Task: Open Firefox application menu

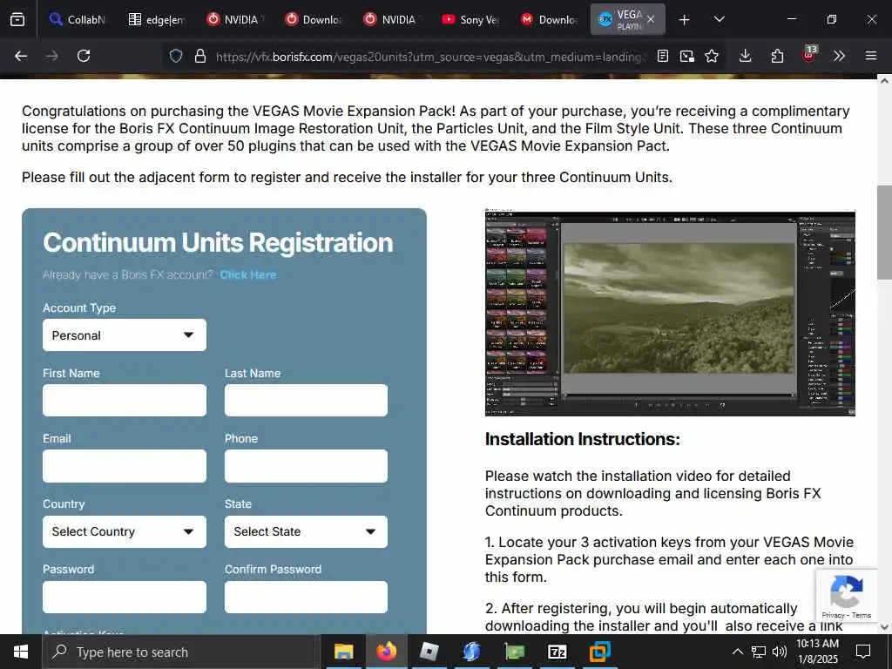Action: tap(871, 56)
